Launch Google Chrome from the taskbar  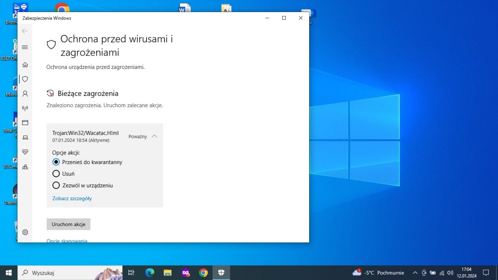[203, 273]
